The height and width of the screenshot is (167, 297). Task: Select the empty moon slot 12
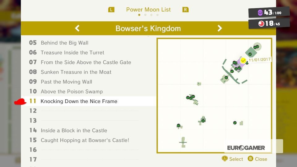coord(89,111)
